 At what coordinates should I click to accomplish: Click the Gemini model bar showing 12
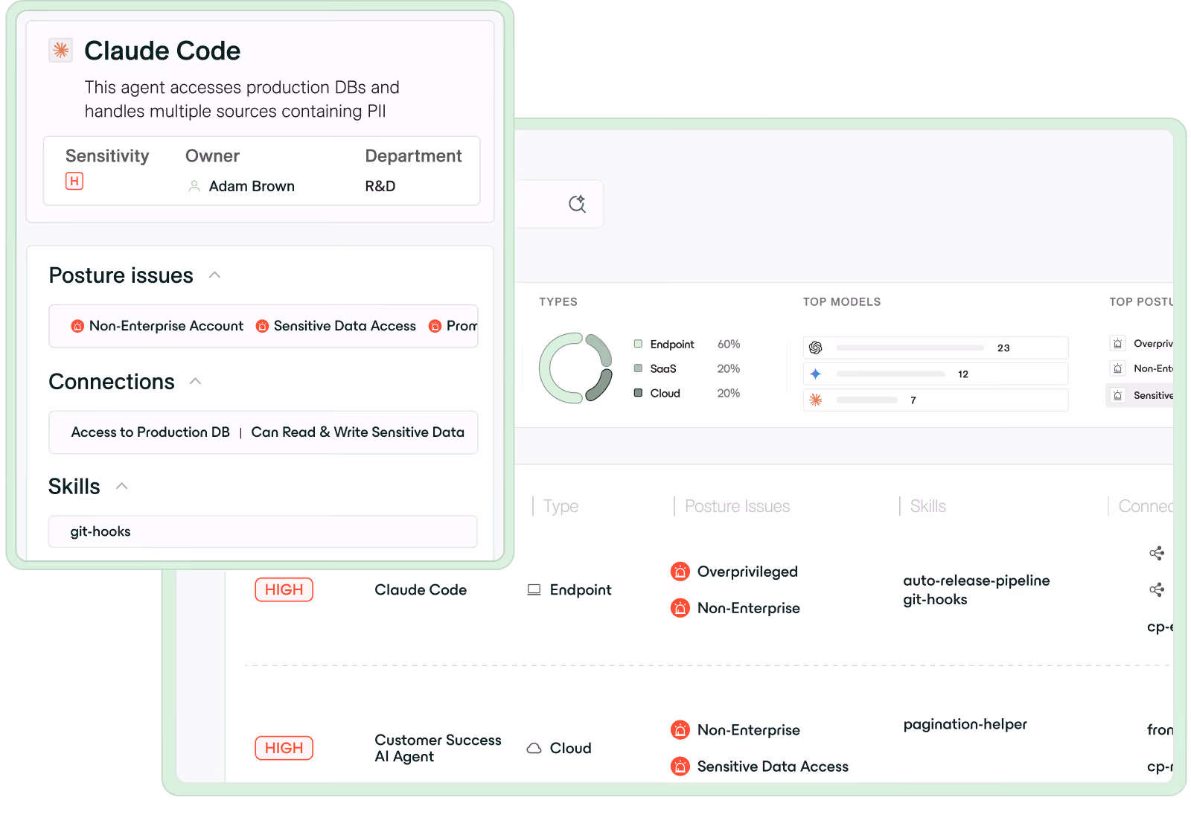click(x=890, y=374)
